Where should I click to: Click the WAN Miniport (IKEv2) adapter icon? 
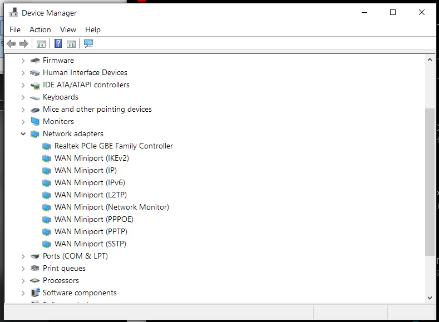[47, 158]
